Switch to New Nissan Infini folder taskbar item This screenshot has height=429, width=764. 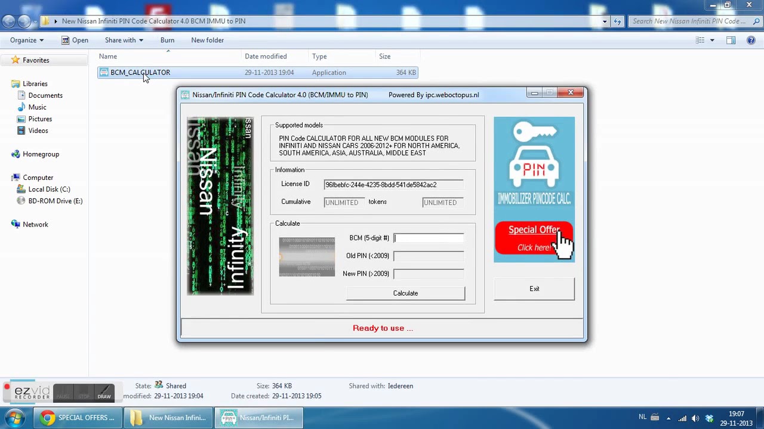tap(168, 418)
